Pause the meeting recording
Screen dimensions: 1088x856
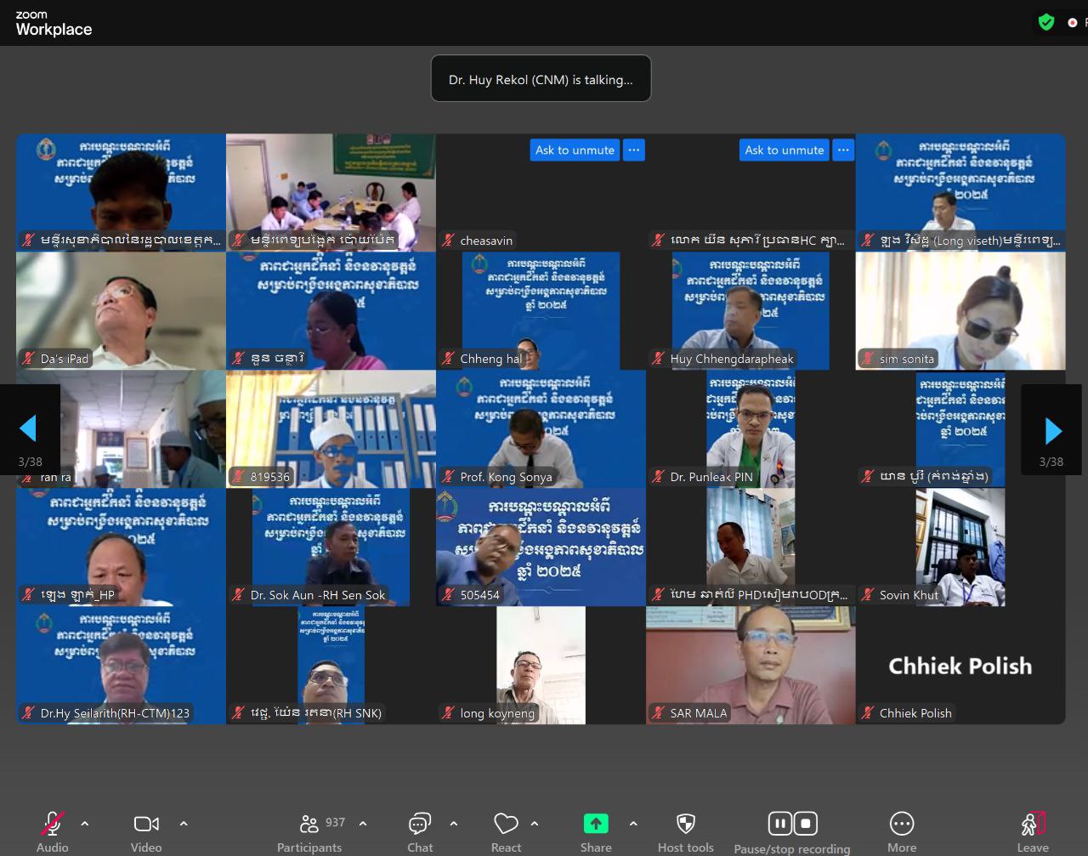779,823
